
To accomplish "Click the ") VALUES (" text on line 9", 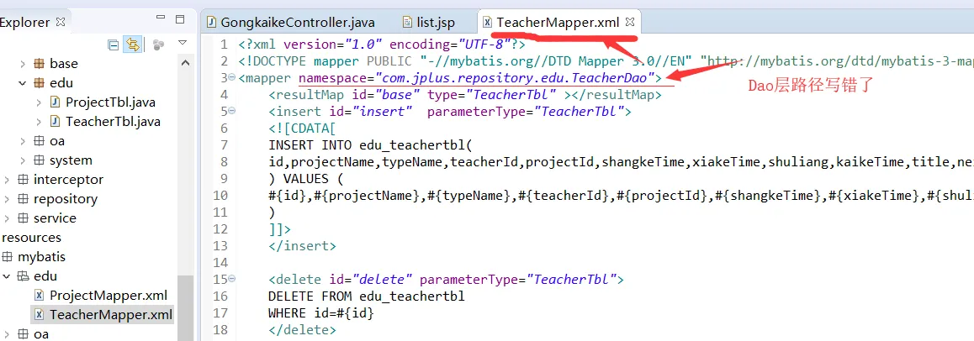I will [306, 179].
